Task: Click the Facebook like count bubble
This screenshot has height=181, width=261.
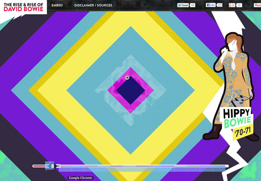Action: 220,5
